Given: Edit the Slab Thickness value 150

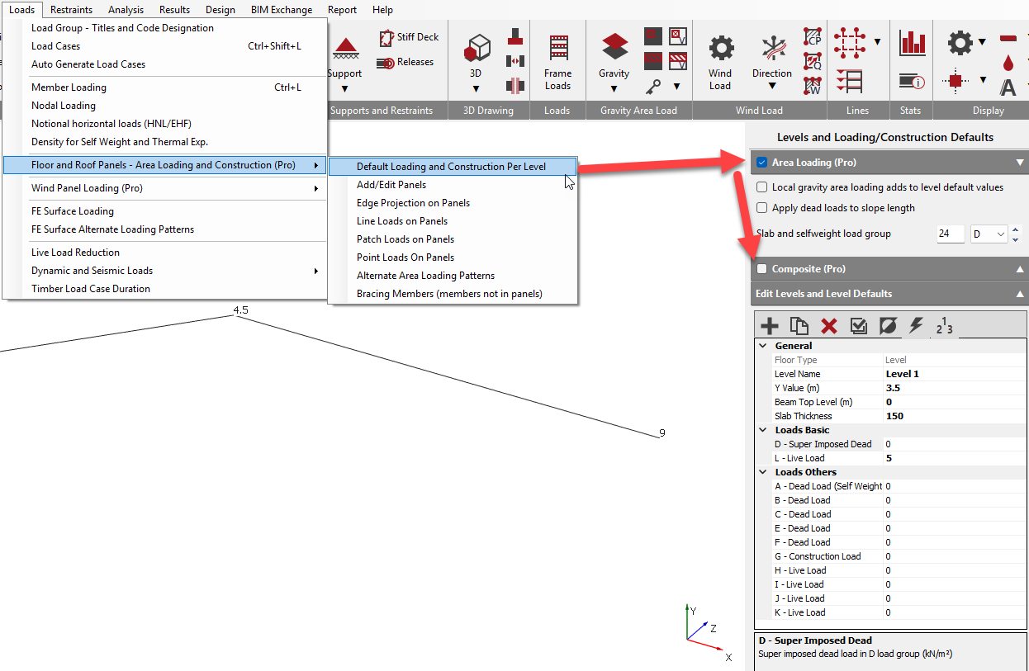Looking at the screenshot, I should point(955,416).
